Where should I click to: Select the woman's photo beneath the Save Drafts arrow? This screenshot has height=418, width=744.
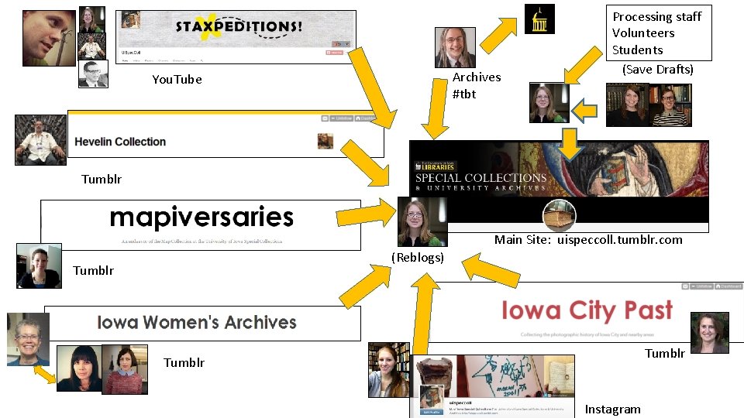click(549, 103)
